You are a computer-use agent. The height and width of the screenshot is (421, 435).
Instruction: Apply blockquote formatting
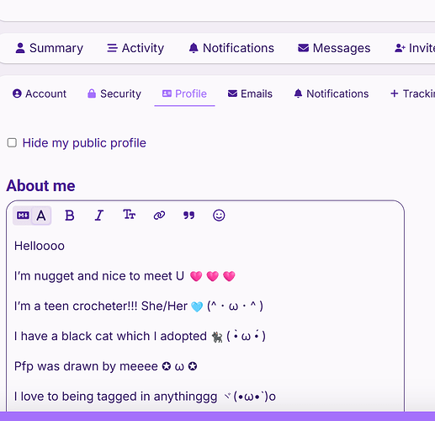pyautogui.click(x=188, y=216)
